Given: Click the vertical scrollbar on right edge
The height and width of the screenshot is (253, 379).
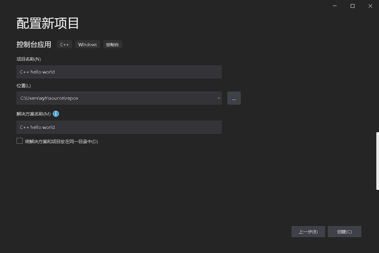Looking at the screenshot, I should coord(378,161).
